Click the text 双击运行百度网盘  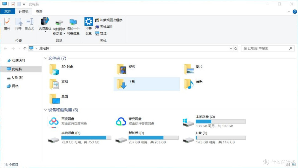tap(74, 124)
